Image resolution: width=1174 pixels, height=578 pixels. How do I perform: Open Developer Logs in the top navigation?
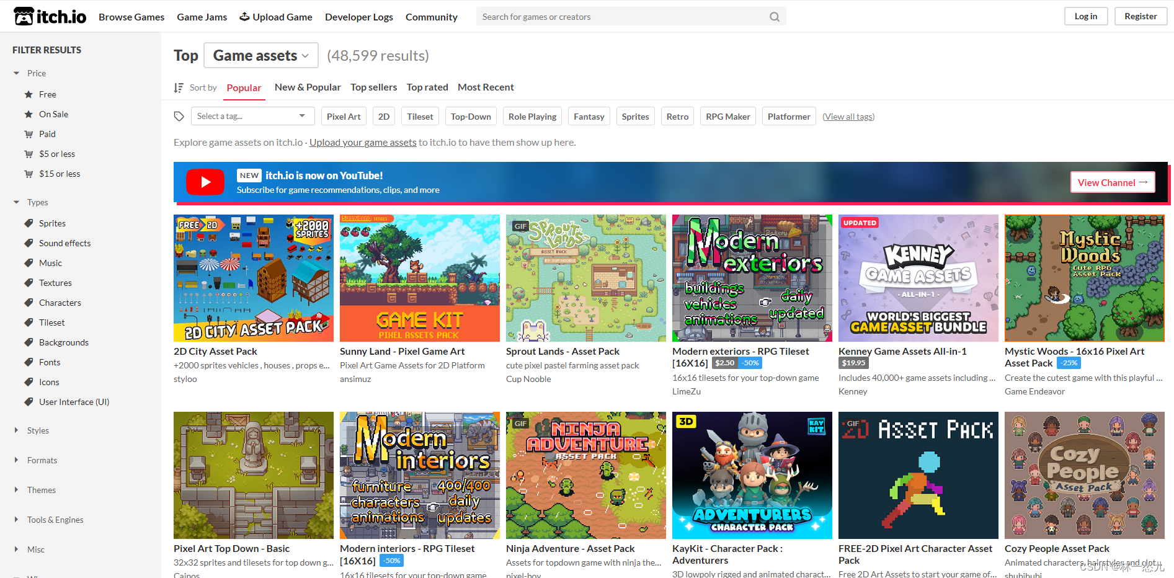(359, 17)
